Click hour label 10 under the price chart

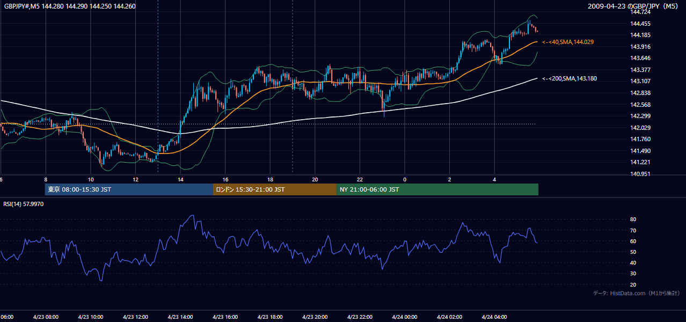[x=91, y=180]
